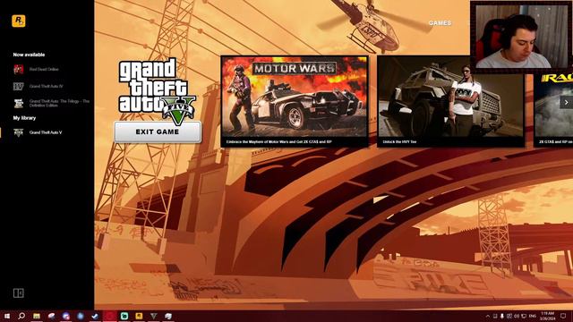This screenshot has width=573, height=322.
Task: Open the Windows notification center icon
Action: click(x=563, y=316)
